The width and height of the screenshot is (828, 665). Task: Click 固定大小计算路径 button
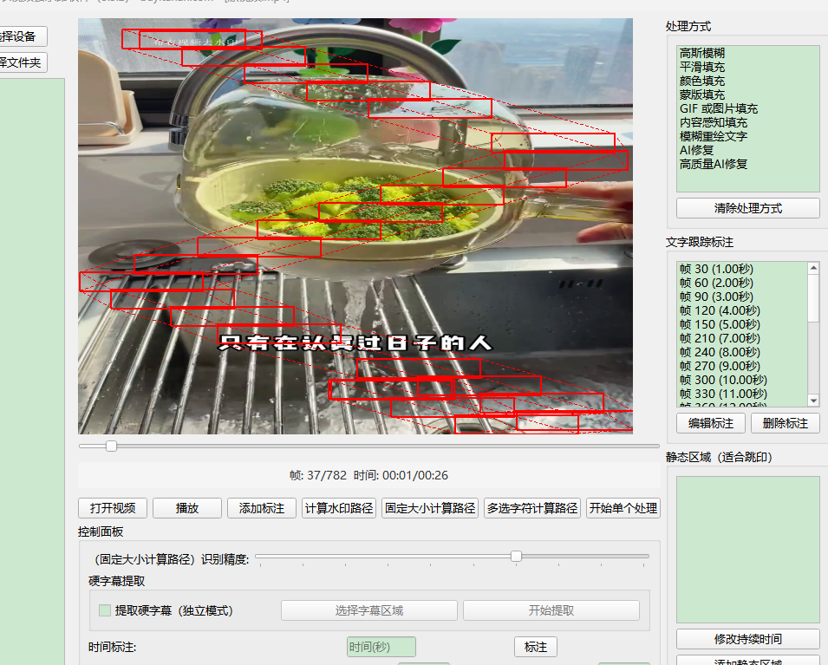click(x=430, y=508)
